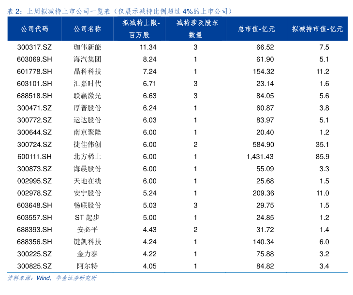Select stock code 688356.SH
Screen dimensions: 353x295
[34, 242]
